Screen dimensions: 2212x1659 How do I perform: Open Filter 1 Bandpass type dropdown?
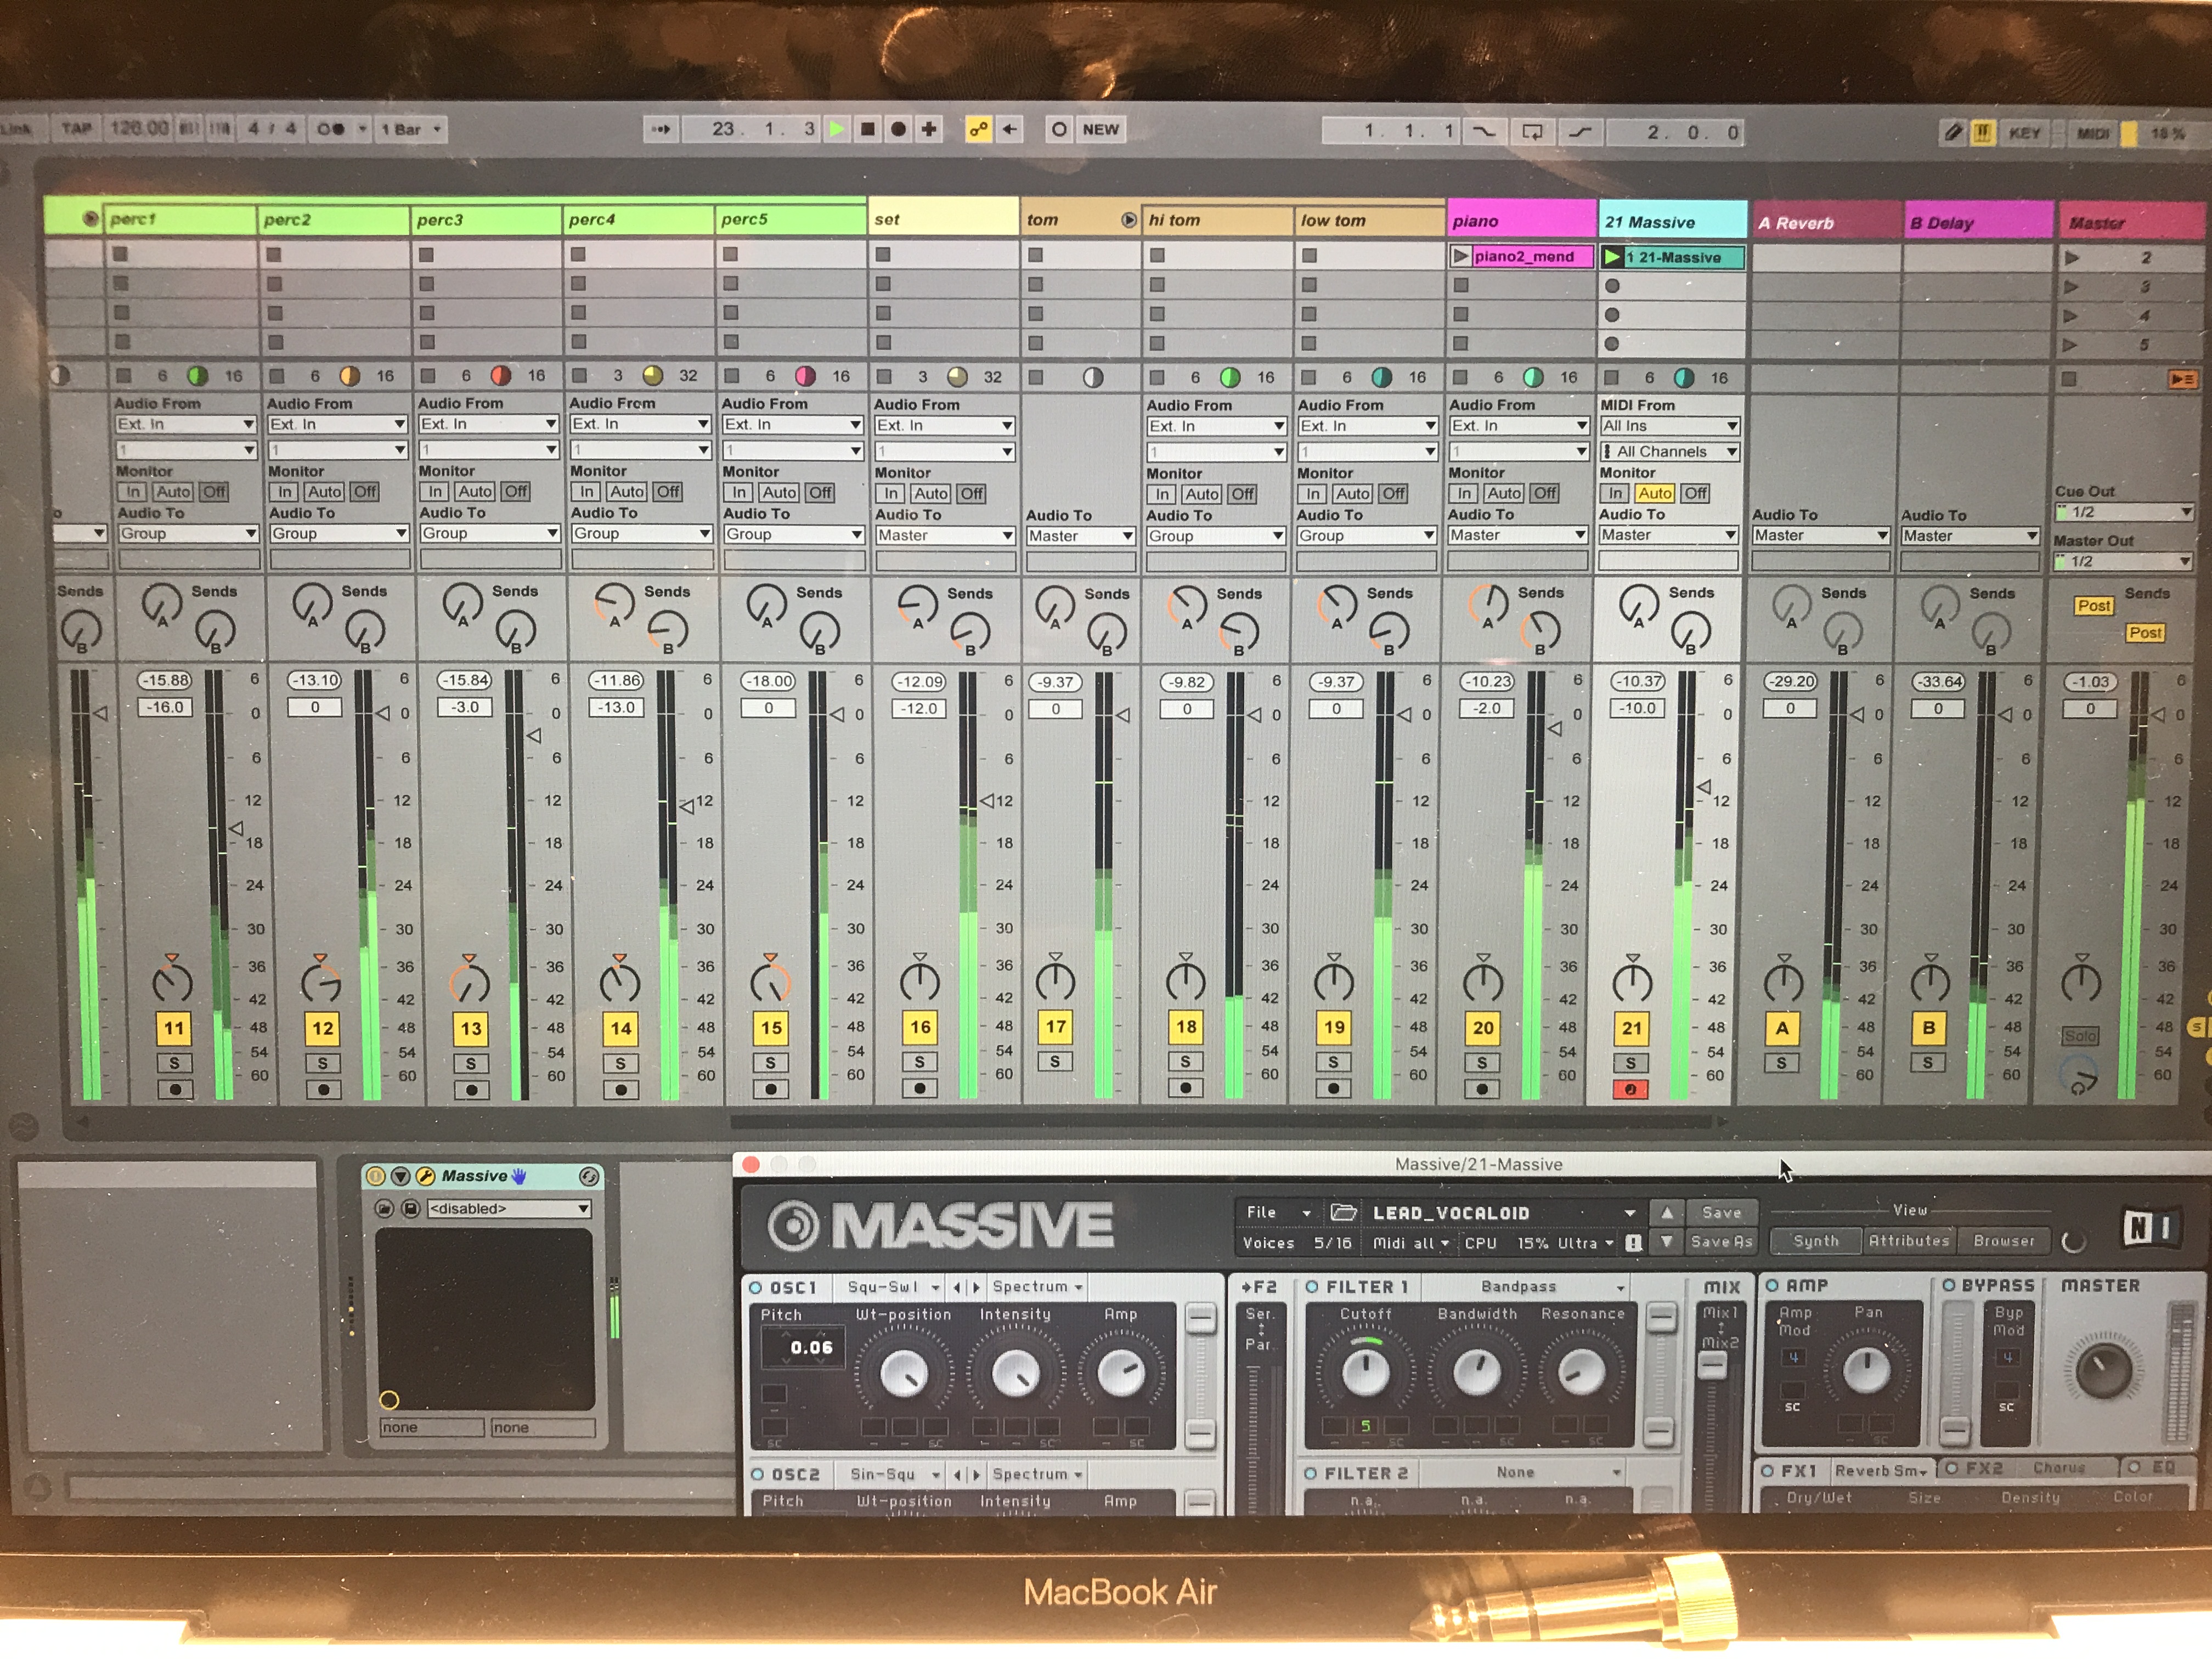click(x=1527, y=1287)
